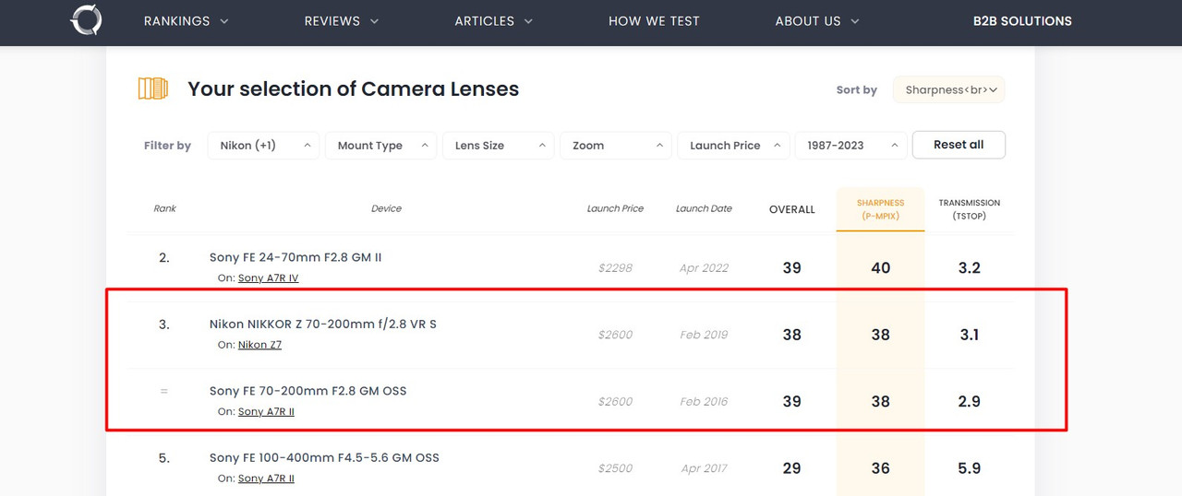1182x496 pixels.
Task: Go to How We Test page
Action: tap(654, 20)
